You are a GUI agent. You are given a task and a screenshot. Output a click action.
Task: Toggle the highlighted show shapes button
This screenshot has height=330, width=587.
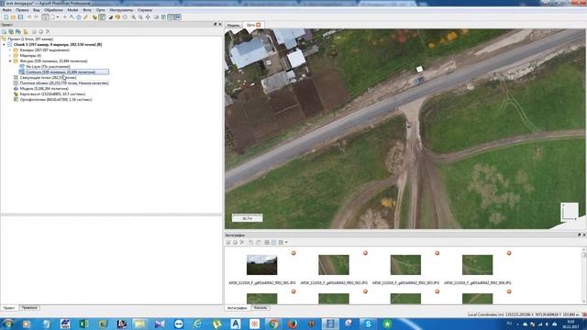pos(102,17)
